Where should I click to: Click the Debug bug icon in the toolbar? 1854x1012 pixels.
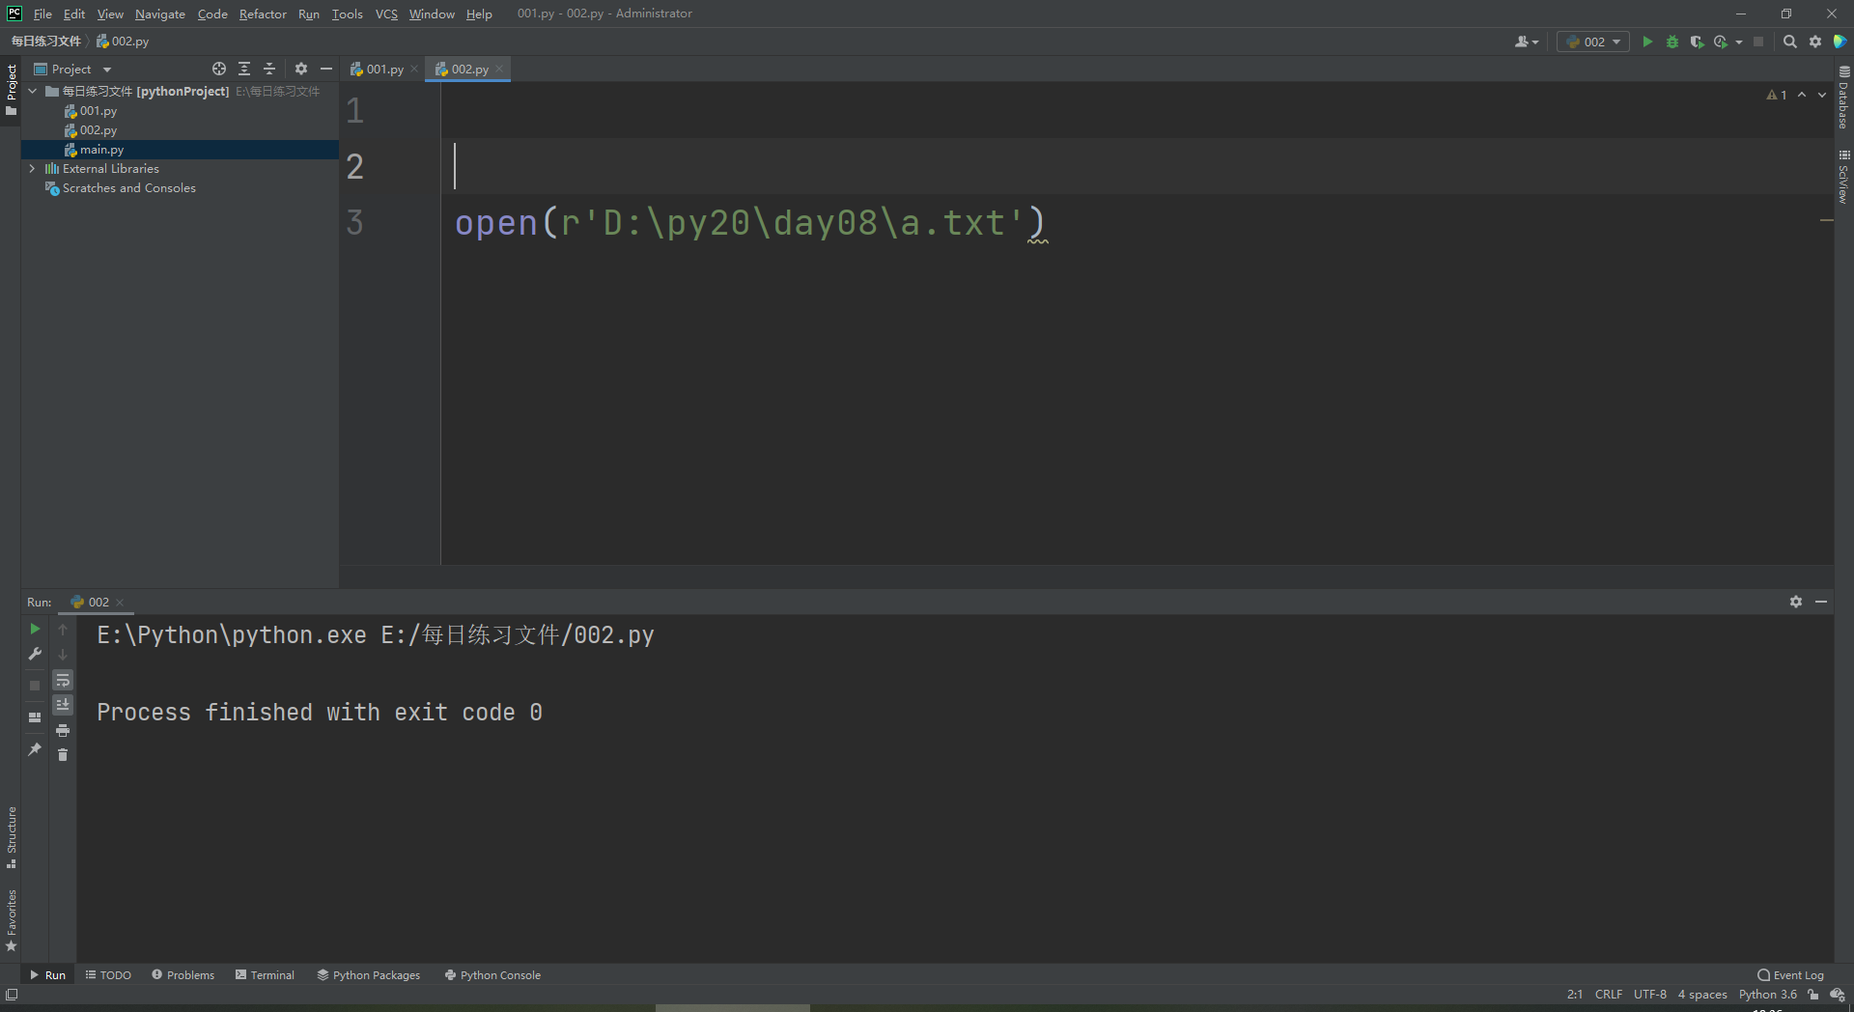pyautogui.click(x=1672, y=42)
